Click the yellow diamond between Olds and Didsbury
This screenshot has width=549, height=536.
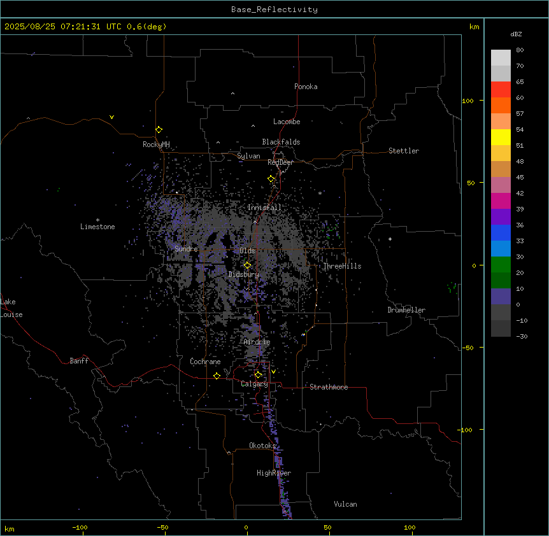[x=247, y=265]
